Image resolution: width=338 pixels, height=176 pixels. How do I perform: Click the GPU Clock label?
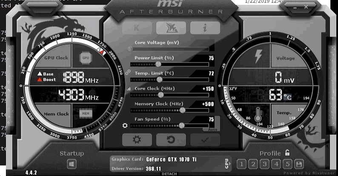56,58
